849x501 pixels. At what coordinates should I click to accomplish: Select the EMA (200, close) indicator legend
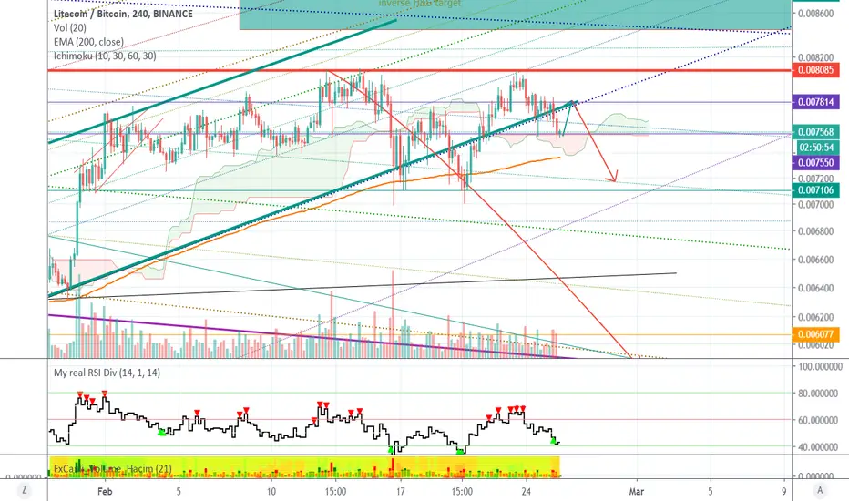(88, 42)
